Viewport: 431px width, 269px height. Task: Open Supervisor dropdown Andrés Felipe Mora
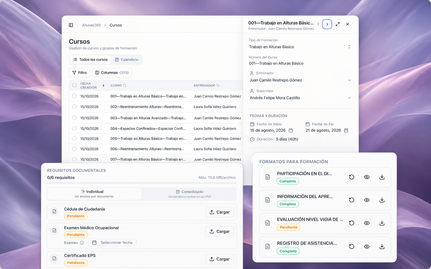click(300, 98)
